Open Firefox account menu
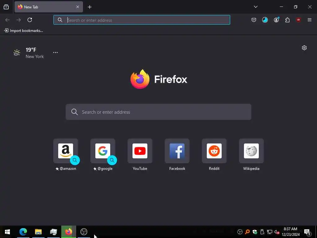 276,20
